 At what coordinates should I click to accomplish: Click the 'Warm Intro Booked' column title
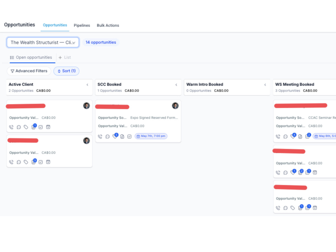pyautogui.click(x=205, y=84)
